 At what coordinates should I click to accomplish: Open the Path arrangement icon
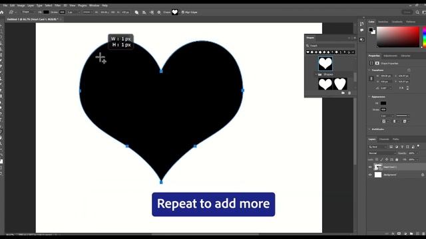click(x=152, y=12)
